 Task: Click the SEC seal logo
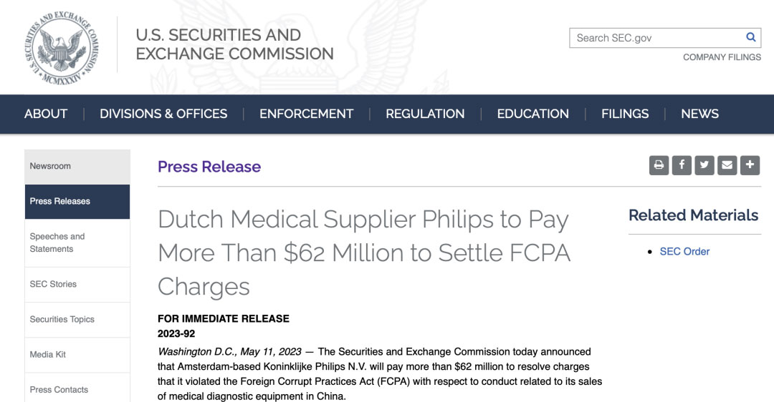(61, 47)
